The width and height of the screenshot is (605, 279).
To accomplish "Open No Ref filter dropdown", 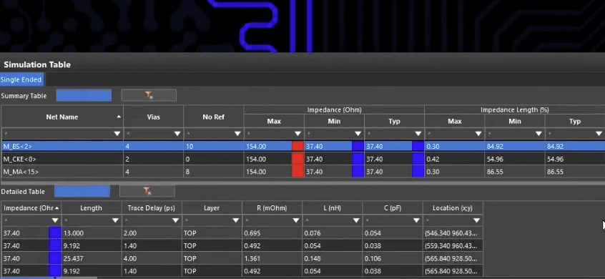I will [237, 134].
